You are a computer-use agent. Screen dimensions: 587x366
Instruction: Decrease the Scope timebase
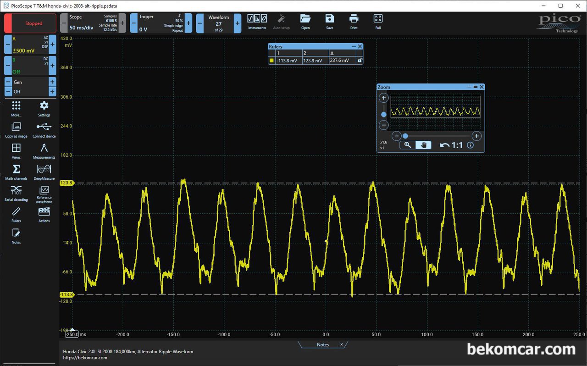64,23
